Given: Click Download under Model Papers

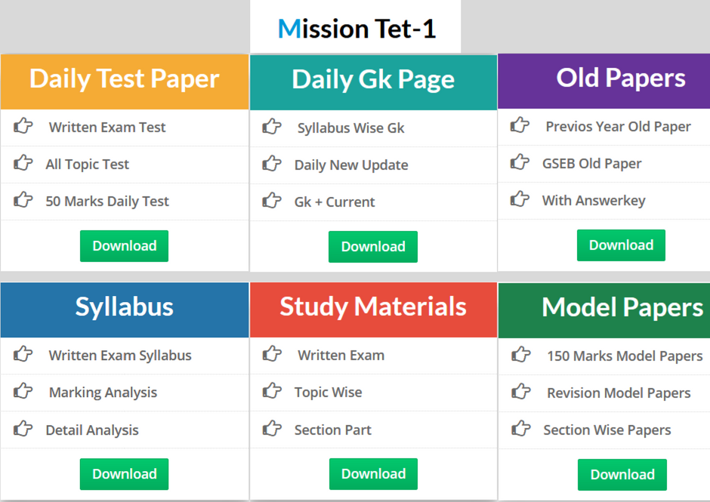Looking at the screenshot, I should [622, 474].
